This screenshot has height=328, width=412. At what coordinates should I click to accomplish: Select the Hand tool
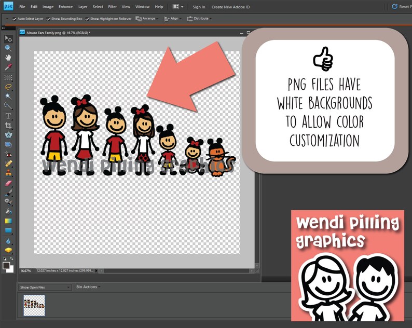tap(8, 58)
